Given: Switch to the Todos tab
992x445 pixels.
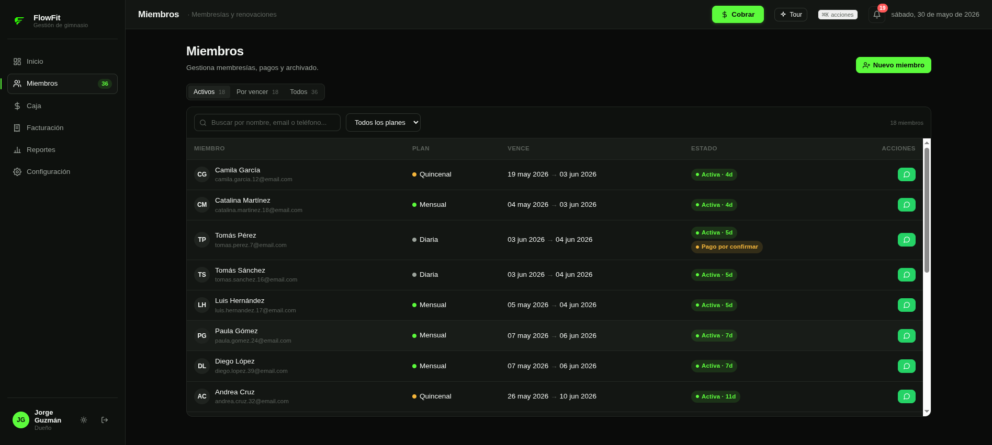Looking at the screenshot, I should tap(303, 92).
